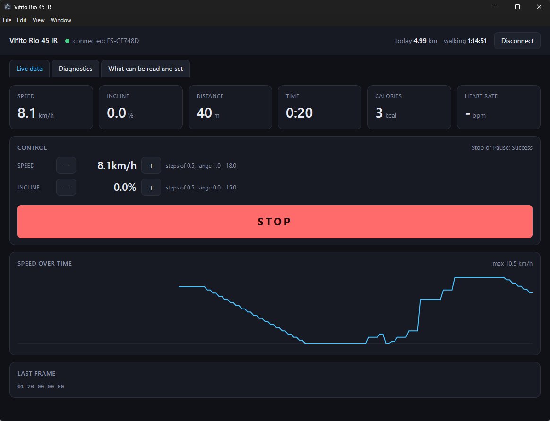Decrease speed with the minus button
550x421 pixels.
66,165
